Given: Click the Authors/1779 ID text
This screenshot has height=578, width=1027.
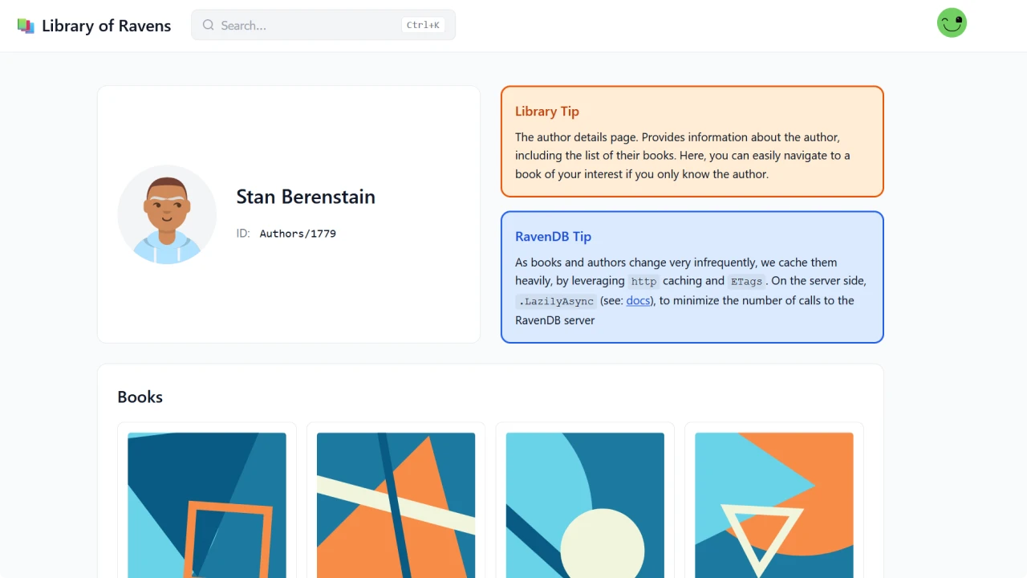Looking at the screenshot, I should click(x=298, y=234).
